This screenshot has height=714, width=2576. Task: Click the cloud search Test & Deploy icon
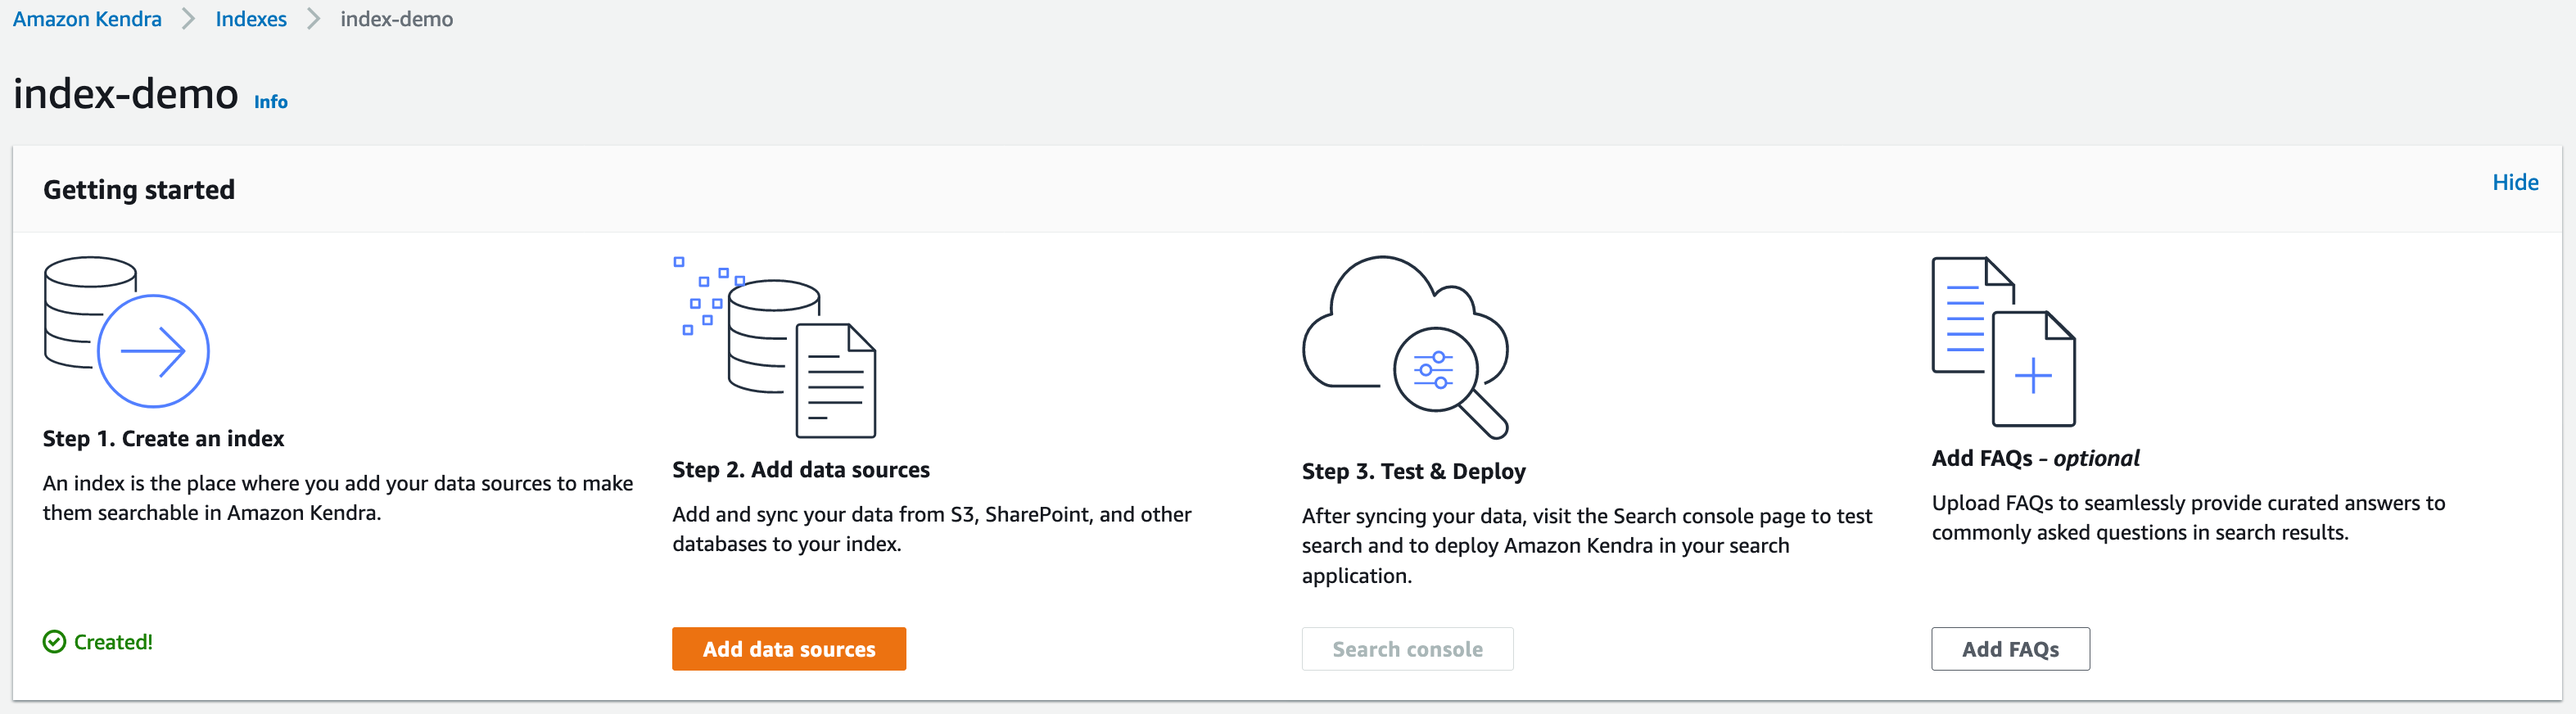tap(1406, 347)
